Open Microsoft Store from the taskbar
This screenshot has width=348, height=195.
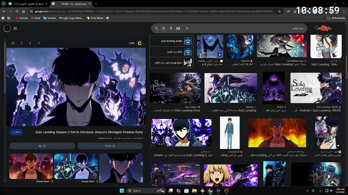coord(187,191)
